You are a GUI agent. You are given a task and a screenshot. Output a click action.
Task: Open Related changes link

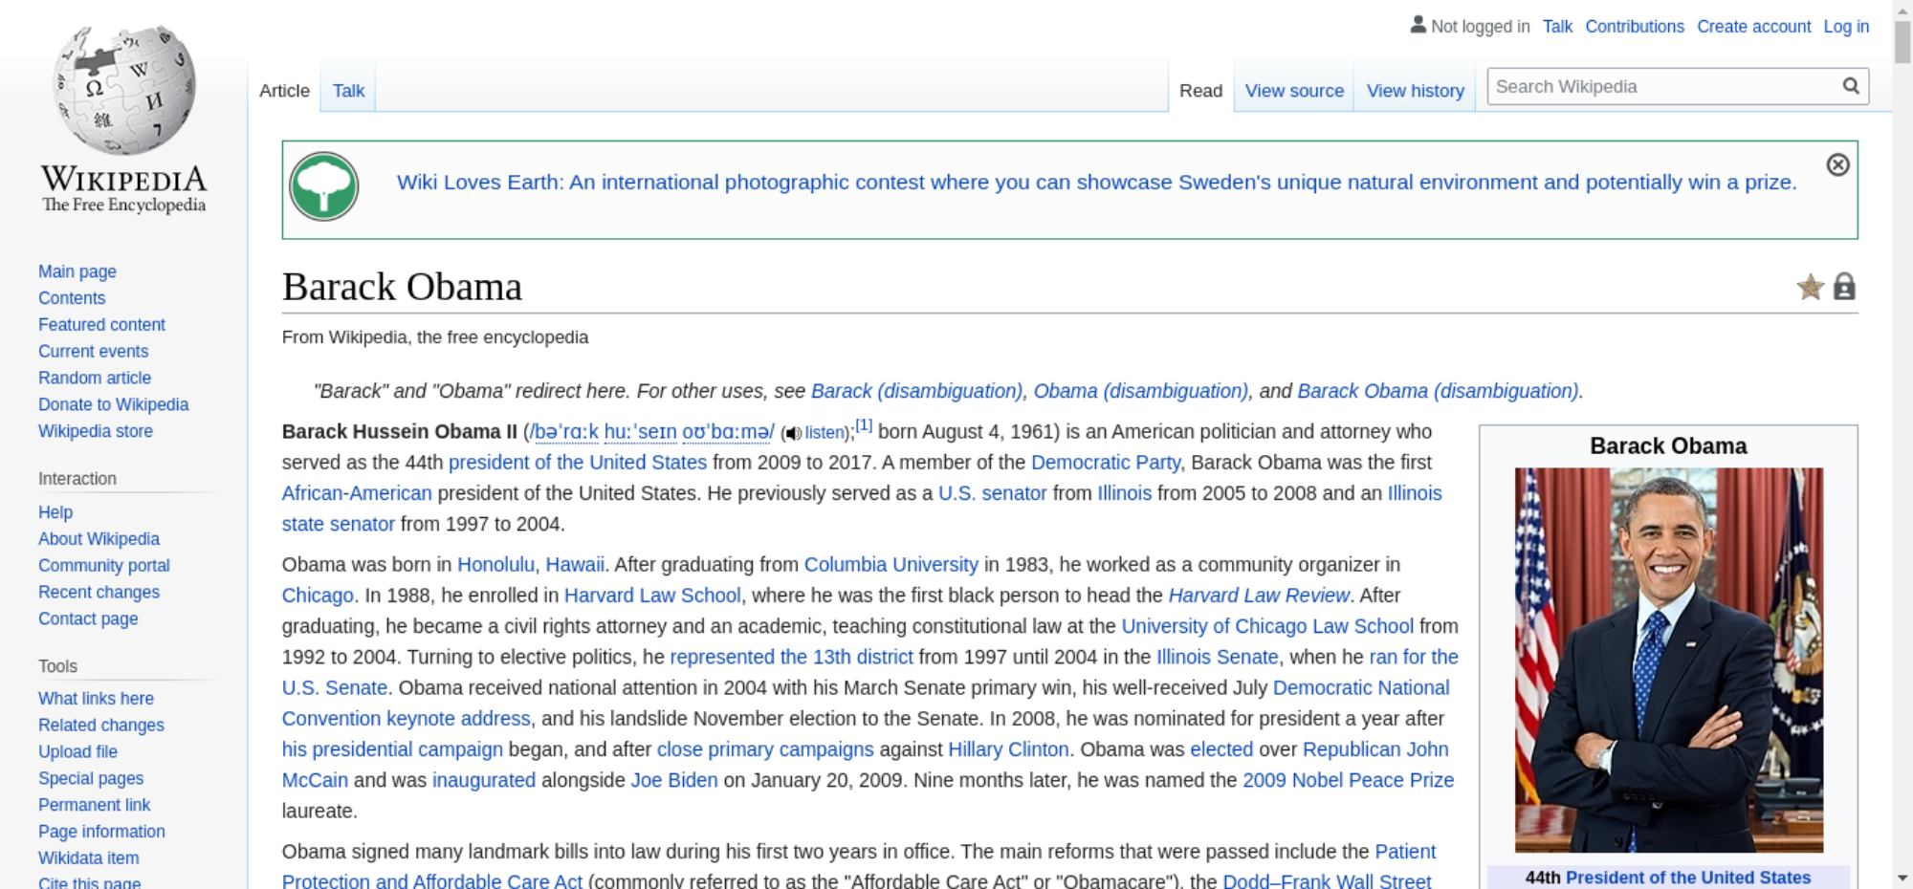coord(101,726)
